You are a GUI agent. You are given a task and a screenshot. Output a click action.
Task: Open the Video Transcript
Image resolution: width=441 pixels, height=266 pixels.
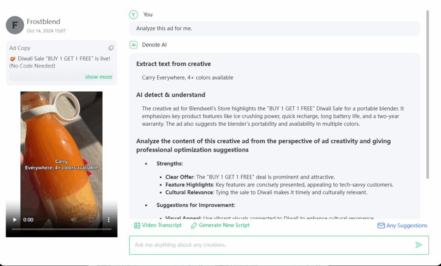coord(158,225)
